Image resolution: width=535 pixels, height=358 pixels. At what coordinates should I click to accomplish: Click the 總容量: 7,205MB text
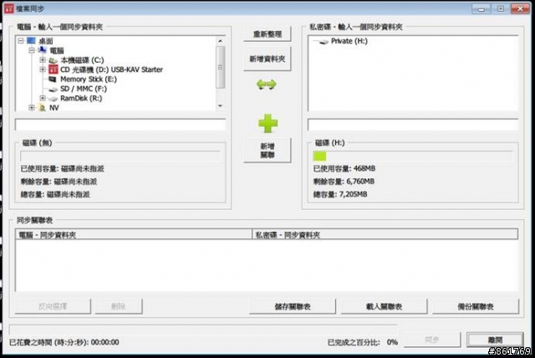(340, 195)
